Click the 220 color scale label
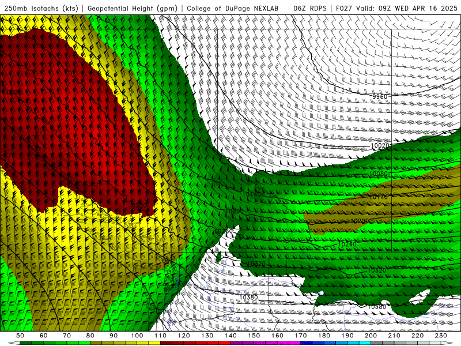461x346 pixels. pos(417,336)
